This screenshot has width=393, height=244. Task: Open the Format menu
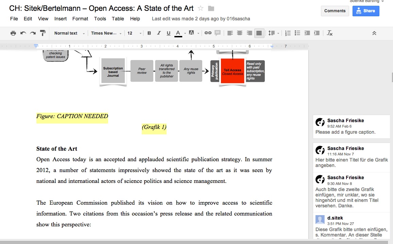(x=80, y=19)
